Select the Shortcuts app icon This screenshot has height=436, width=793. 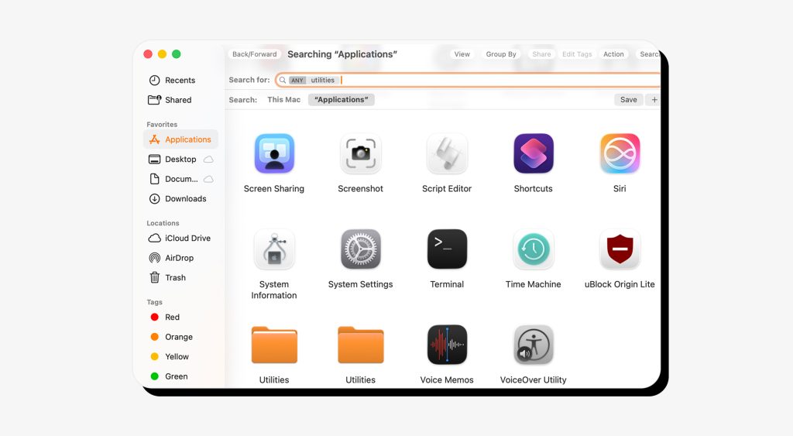[533, 154]
